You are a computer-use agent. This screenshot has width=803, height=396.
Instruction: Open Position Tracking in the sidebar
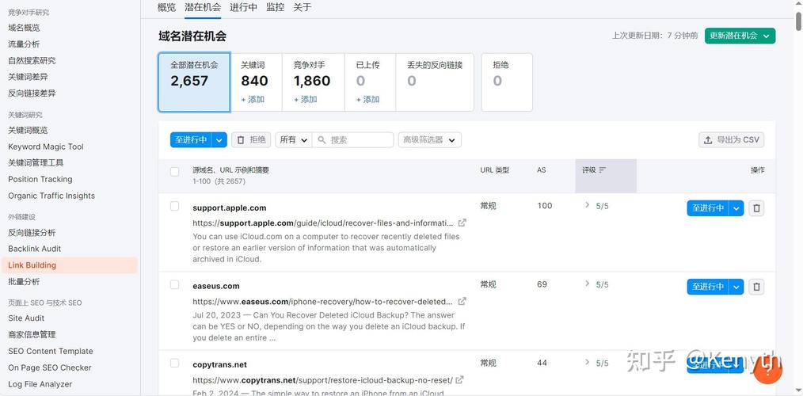coord(40,179)
